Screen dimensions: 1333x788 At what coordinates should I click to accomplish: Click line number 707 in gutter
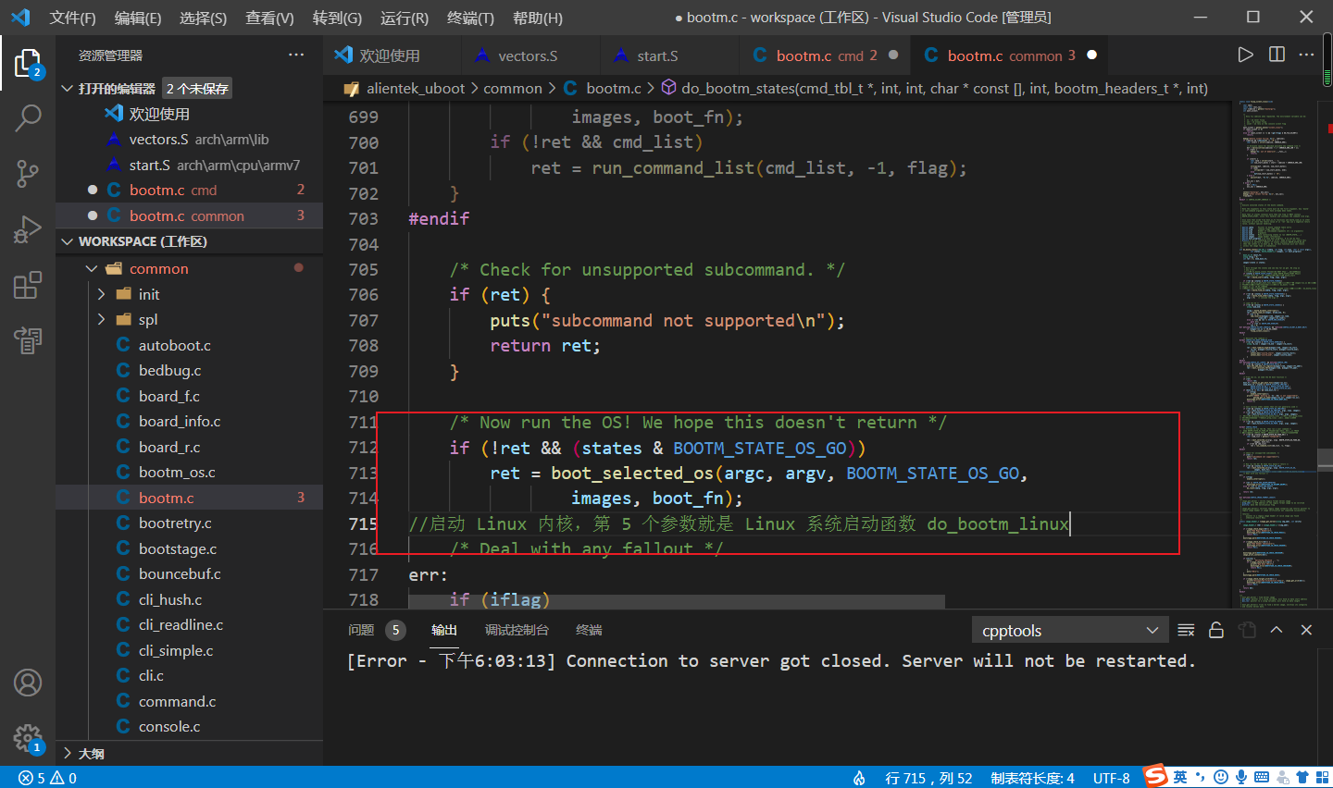coord(363,320)
